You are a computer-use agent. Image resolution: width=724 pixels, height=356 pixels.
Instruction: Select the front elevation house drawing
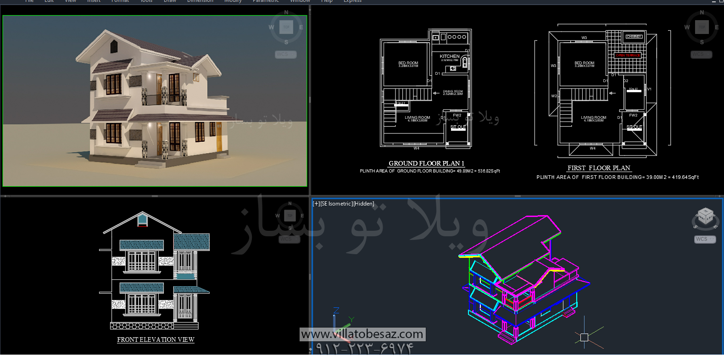(154, 271)
